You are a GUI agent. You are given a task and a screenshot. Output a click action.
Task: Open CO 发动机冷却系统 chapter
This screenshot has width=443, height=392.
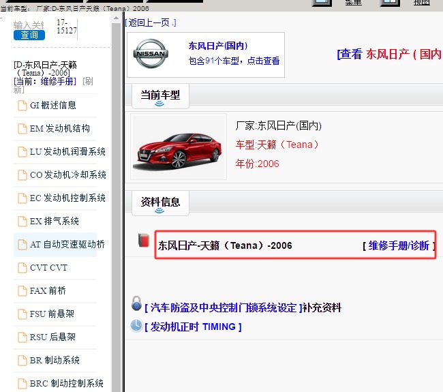coord(67,175)
